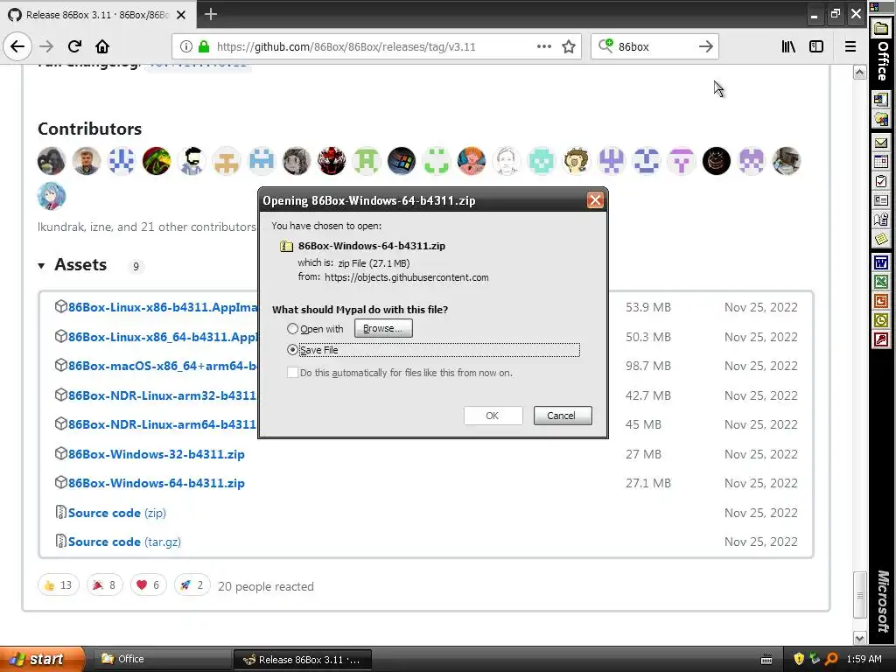896x672 pixels.
Task: Download Source code (tar.gz)
Action: pyautogui.click(x=124, y=542)
